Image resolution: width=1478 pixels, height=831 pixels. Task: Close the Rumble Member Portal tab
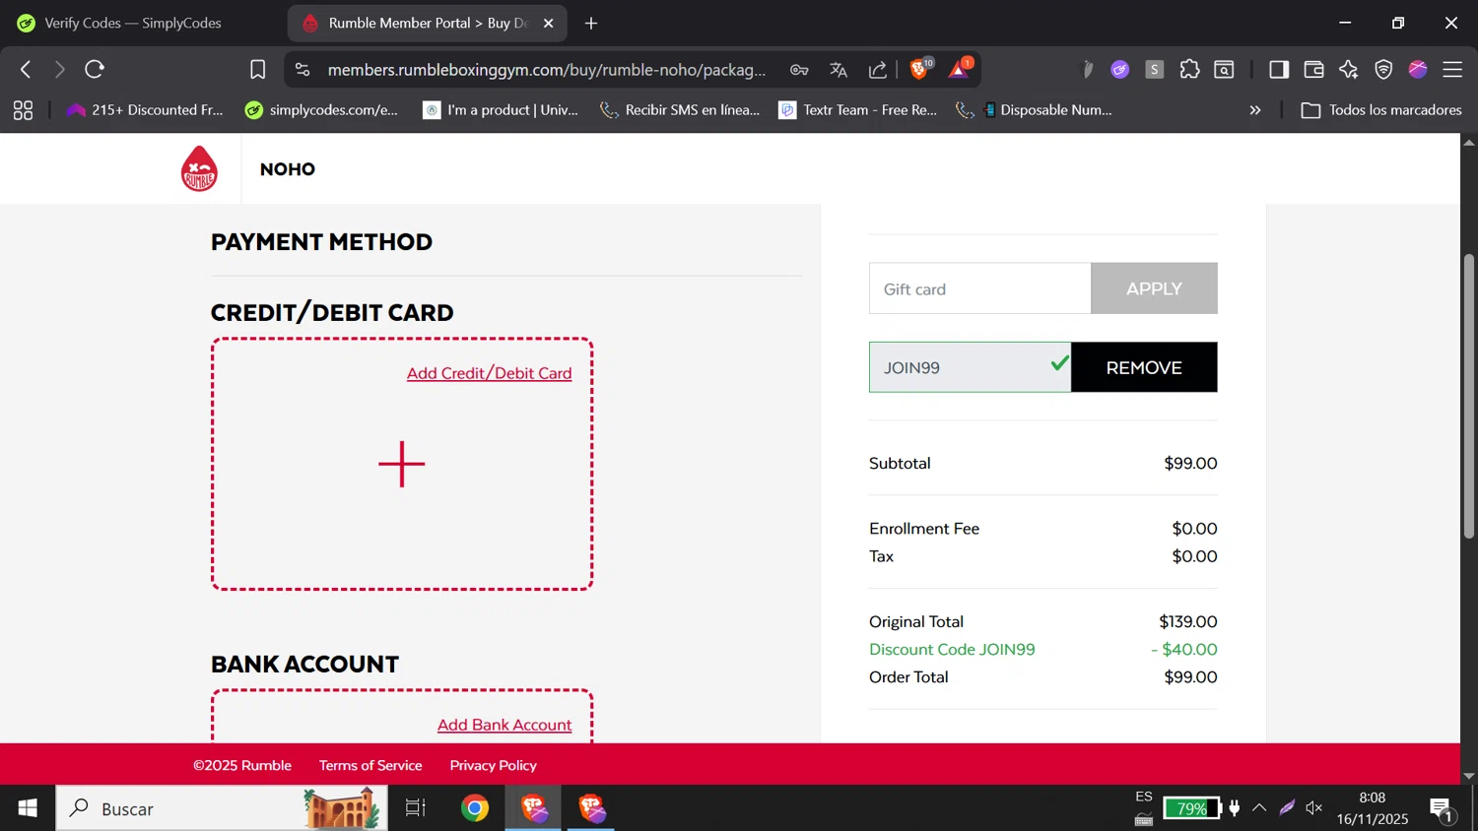pyautogui.click(x=549, y=23)
